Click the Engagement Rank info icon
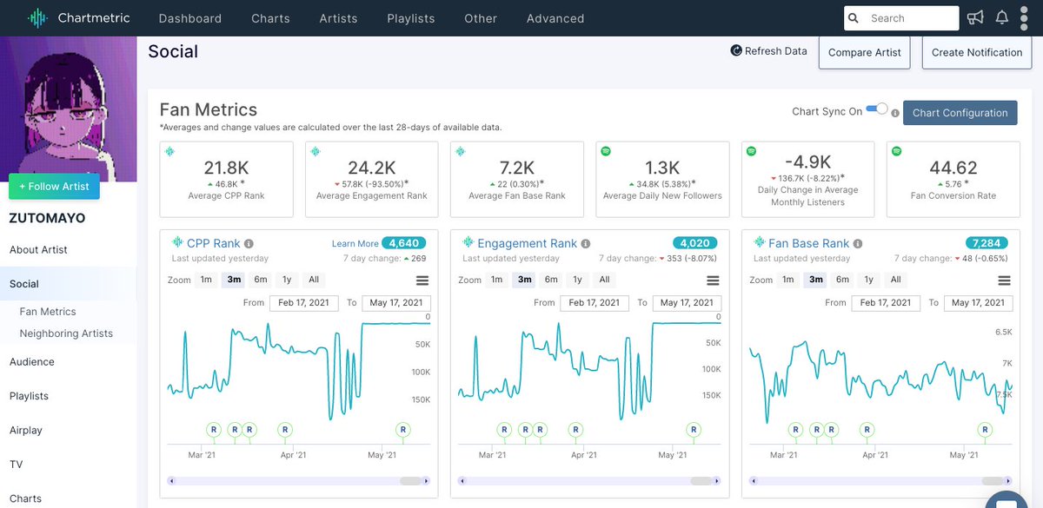The height and width of the screenshot is (508, 1043). coord(585,244)
